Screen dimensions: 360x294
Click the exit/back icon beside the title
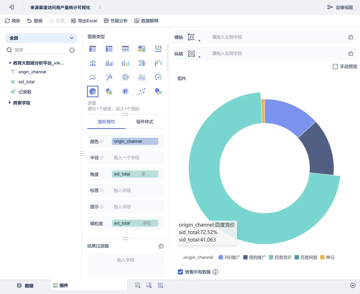[12, 7]
